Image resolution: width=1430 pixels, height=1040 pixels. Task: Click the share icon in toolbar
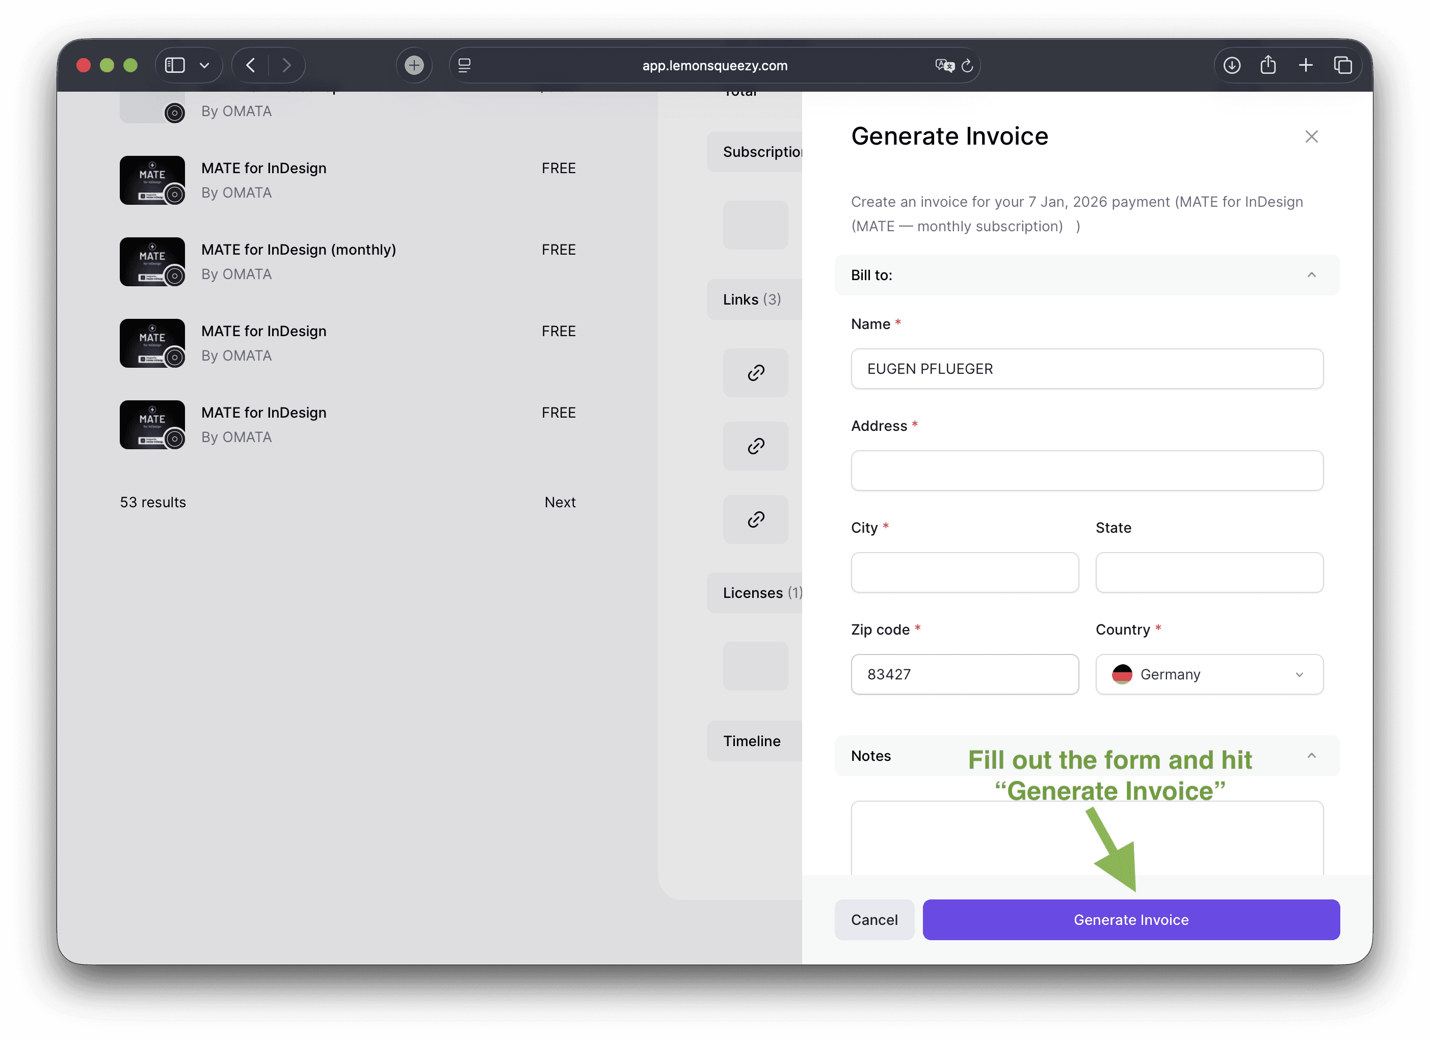point(1268,65)
